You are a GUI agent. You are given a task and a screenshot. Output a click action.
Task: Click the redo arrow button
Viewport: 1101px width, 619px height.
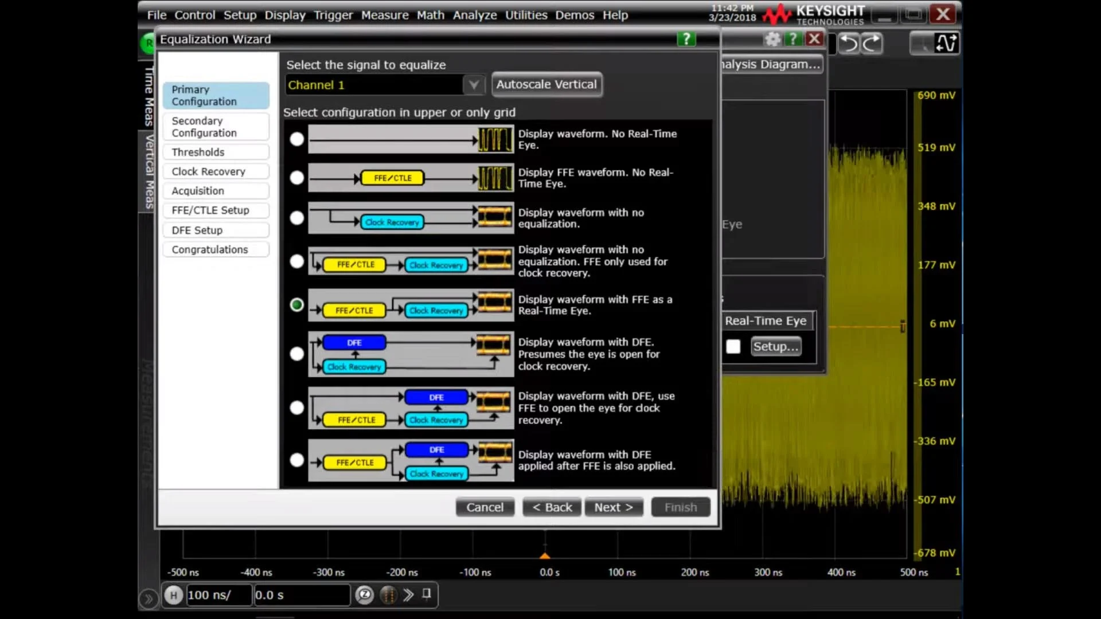[x=872, y=44]
